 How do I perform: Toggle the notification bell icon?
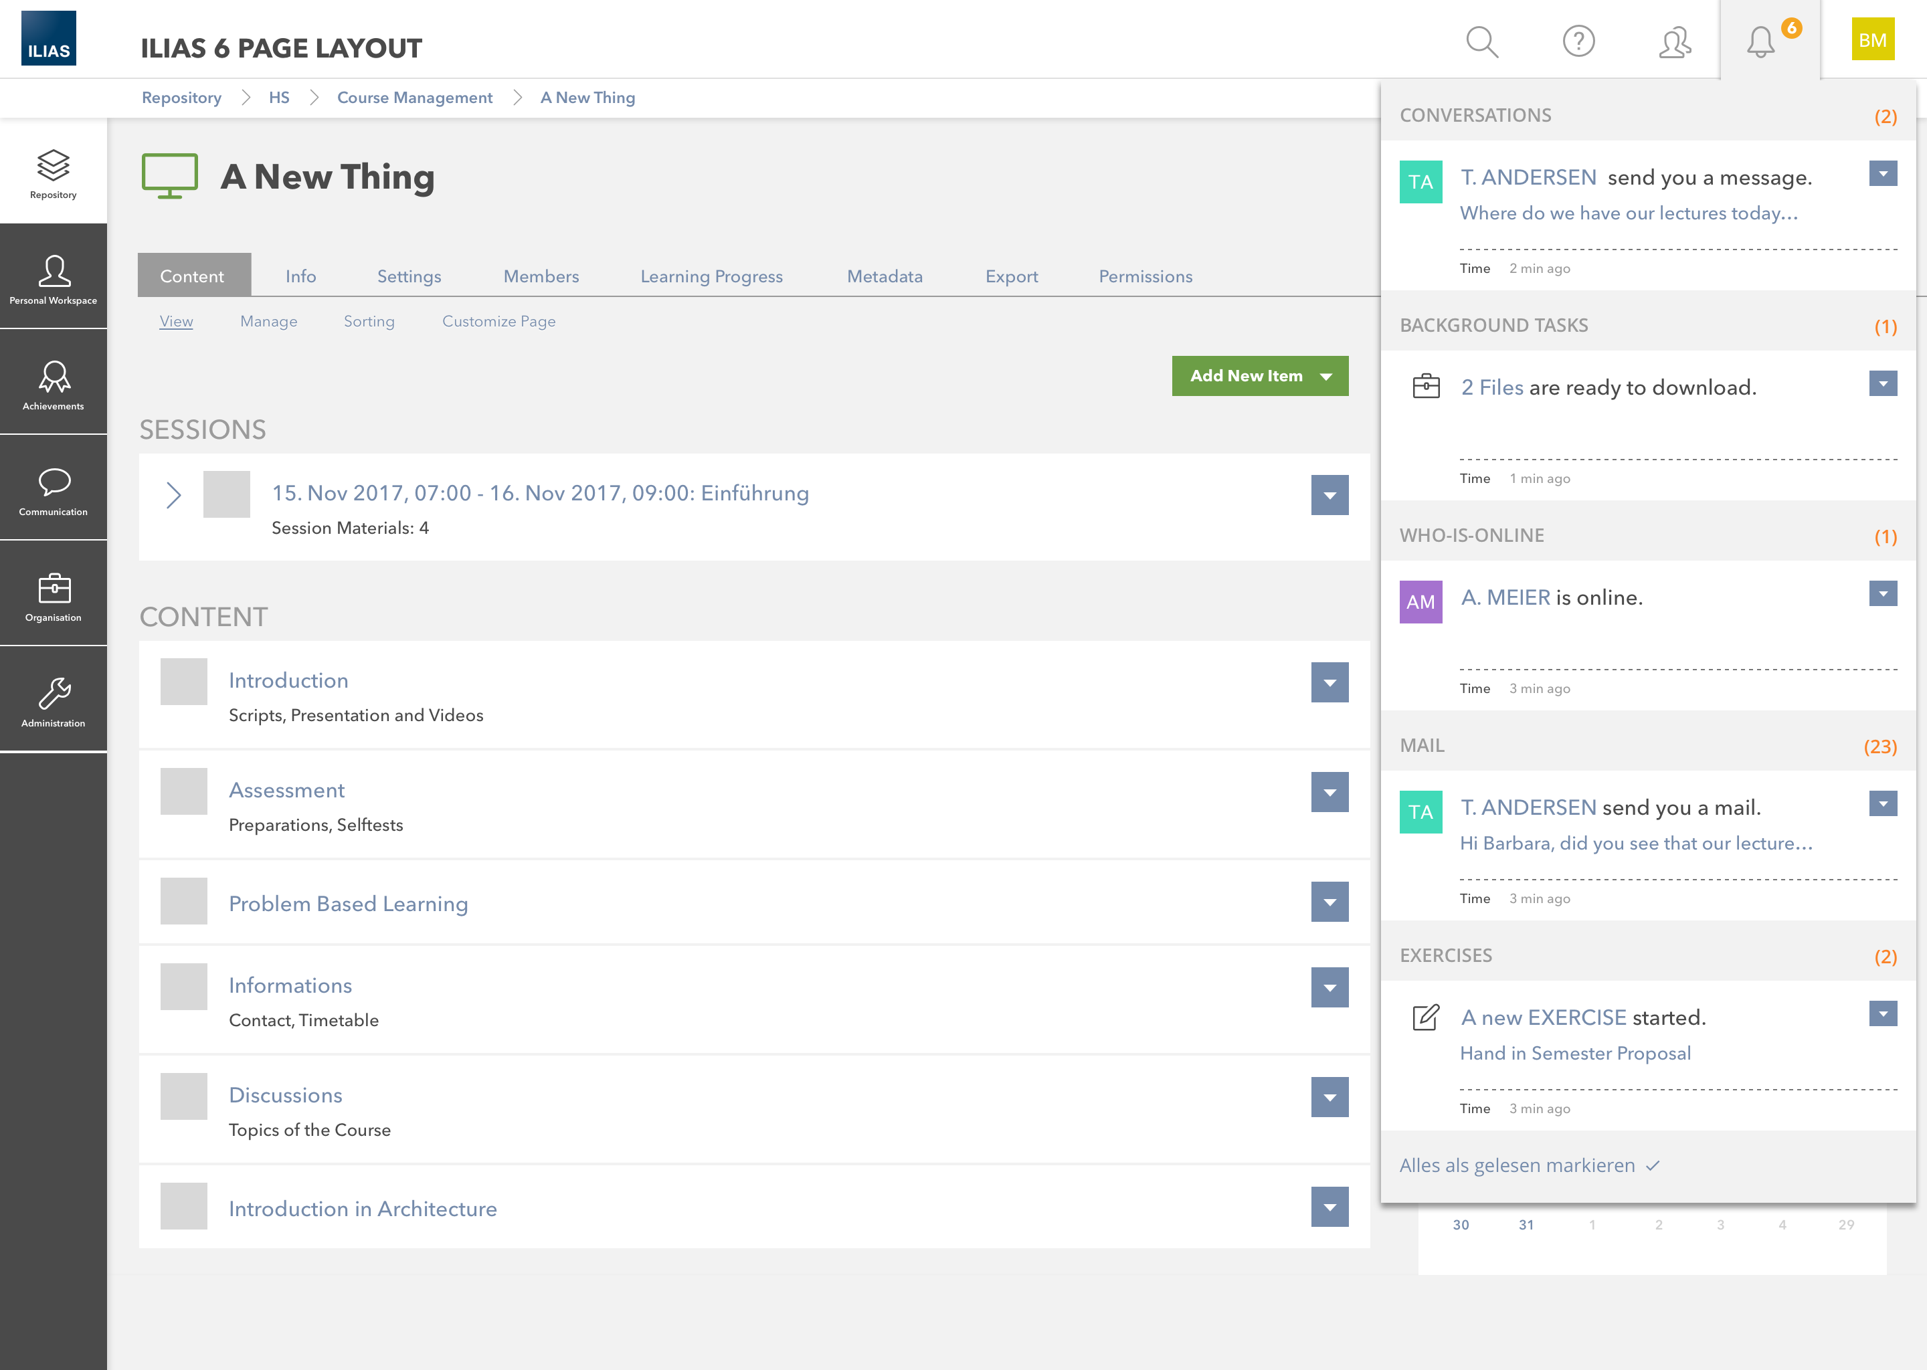coord(1761,41)
